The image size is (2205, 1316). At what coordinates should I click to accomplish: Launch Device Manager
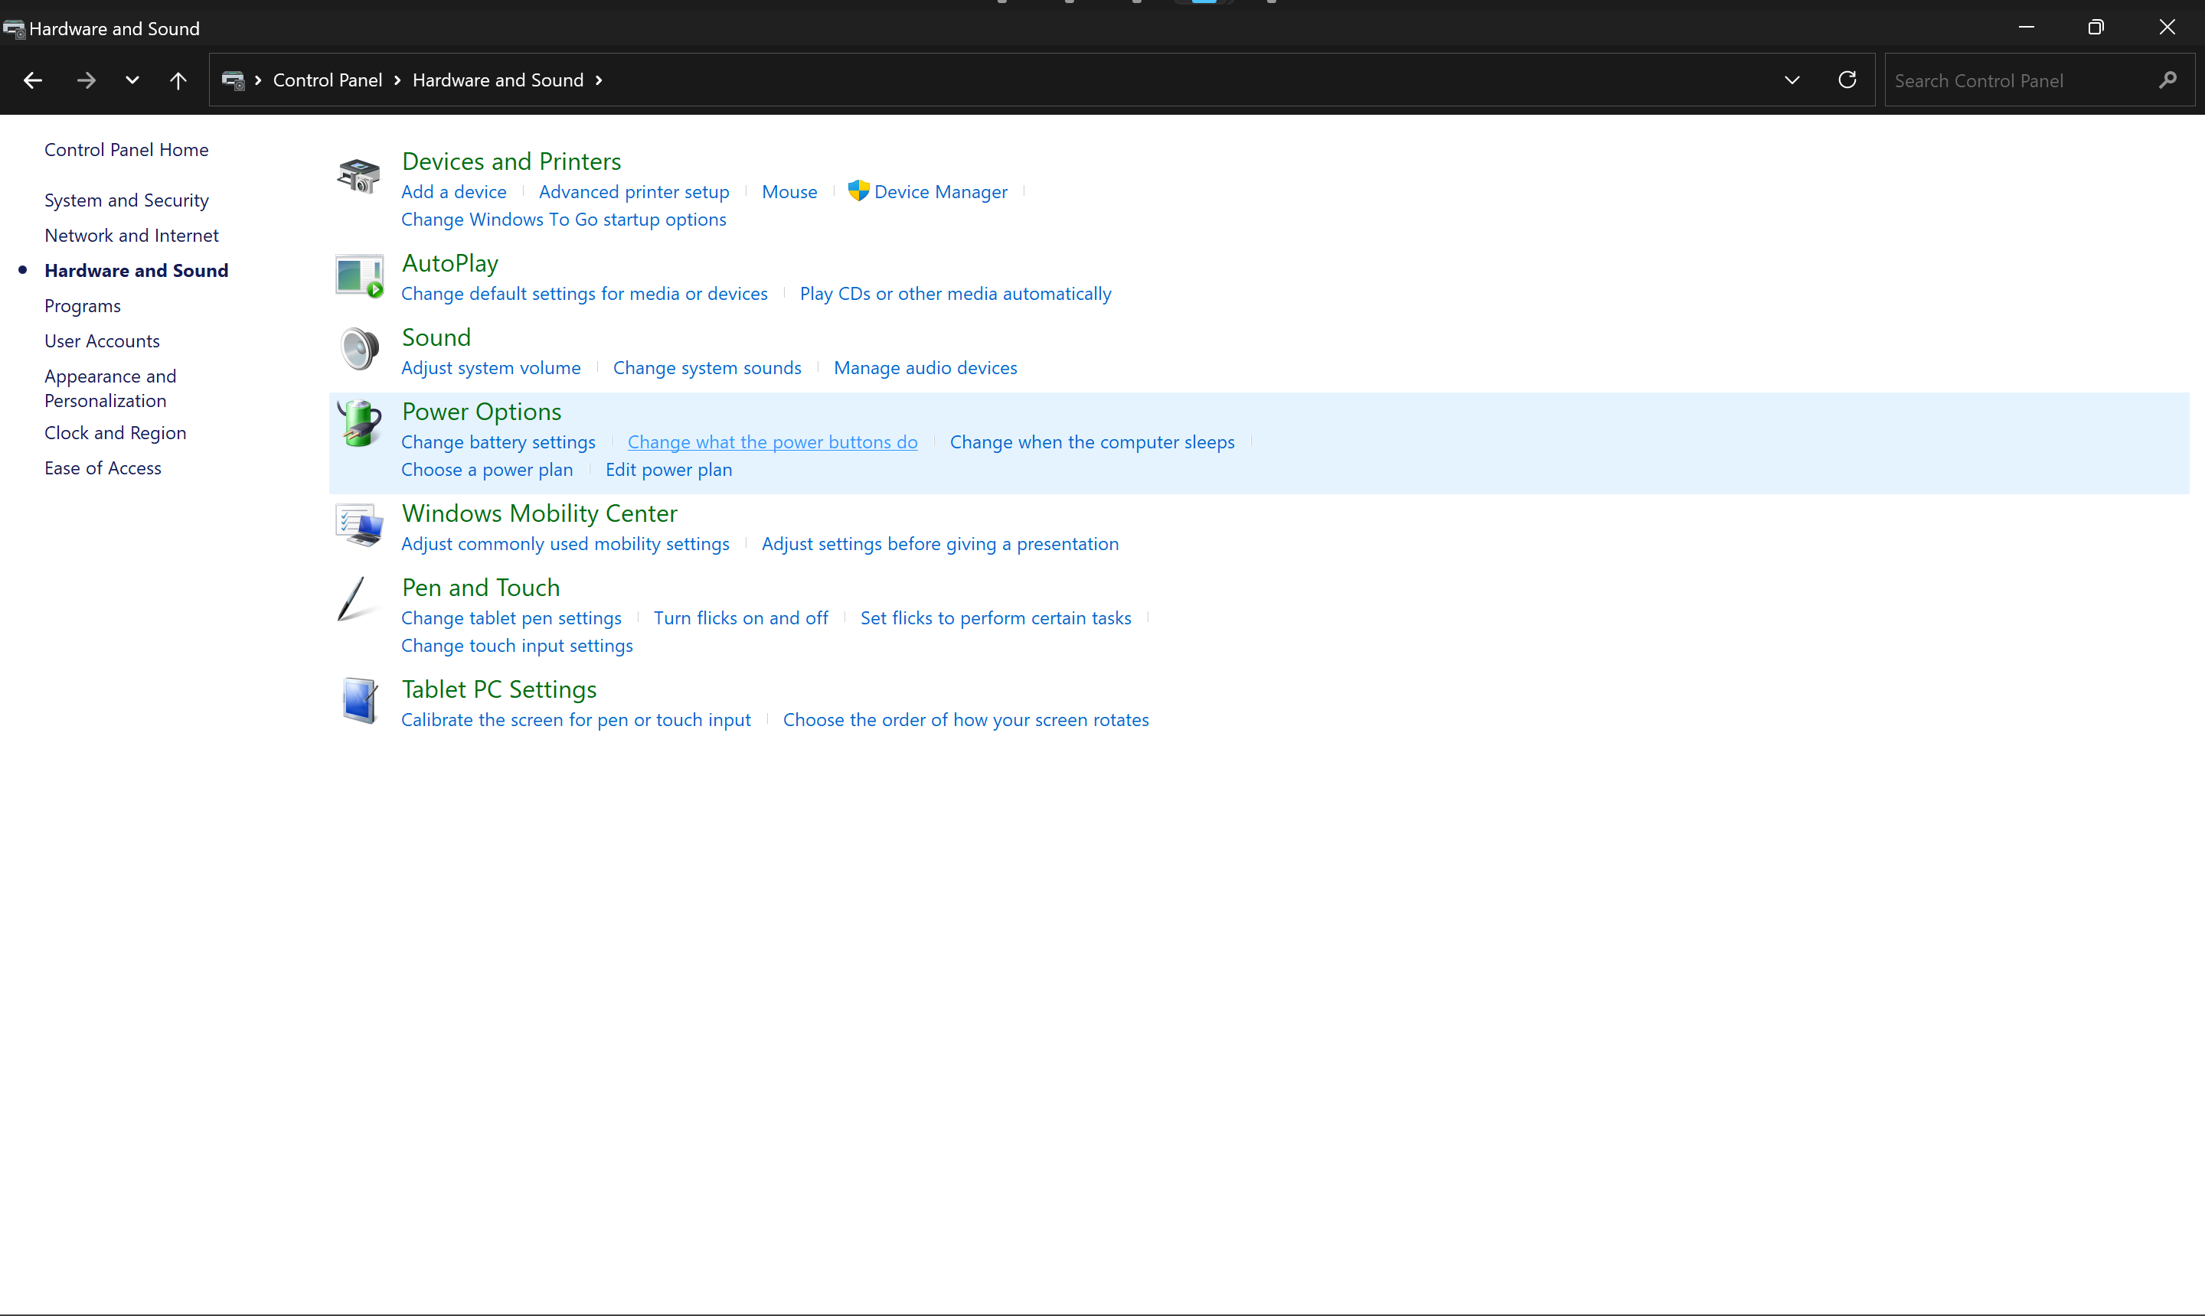click(x=940, y=193)
